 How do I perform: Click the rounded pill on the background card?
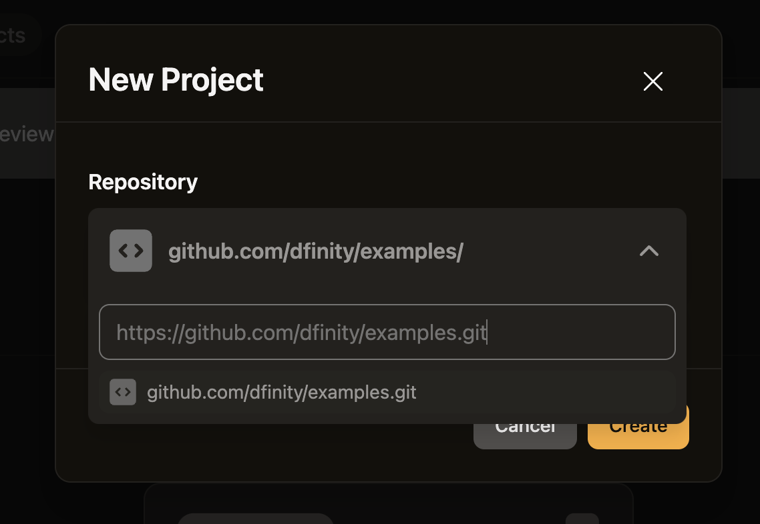255,519
